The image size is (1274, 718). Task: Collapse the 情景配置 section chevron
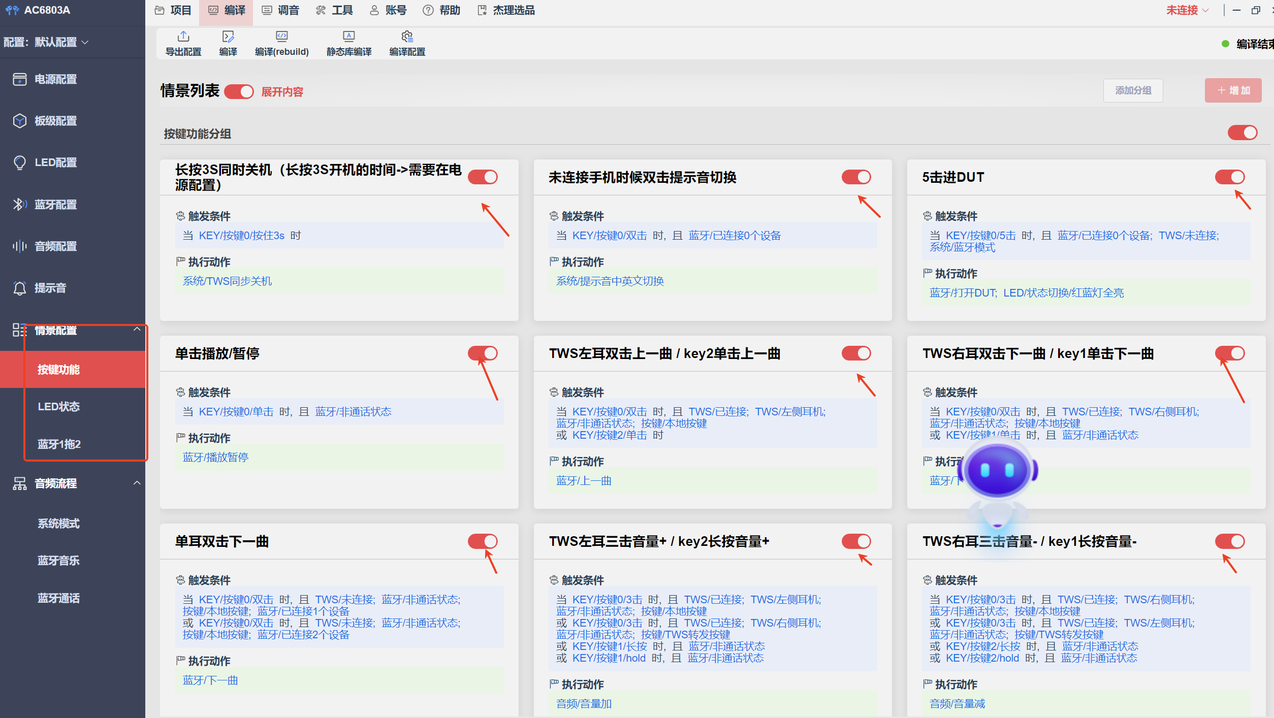[137, 329]
